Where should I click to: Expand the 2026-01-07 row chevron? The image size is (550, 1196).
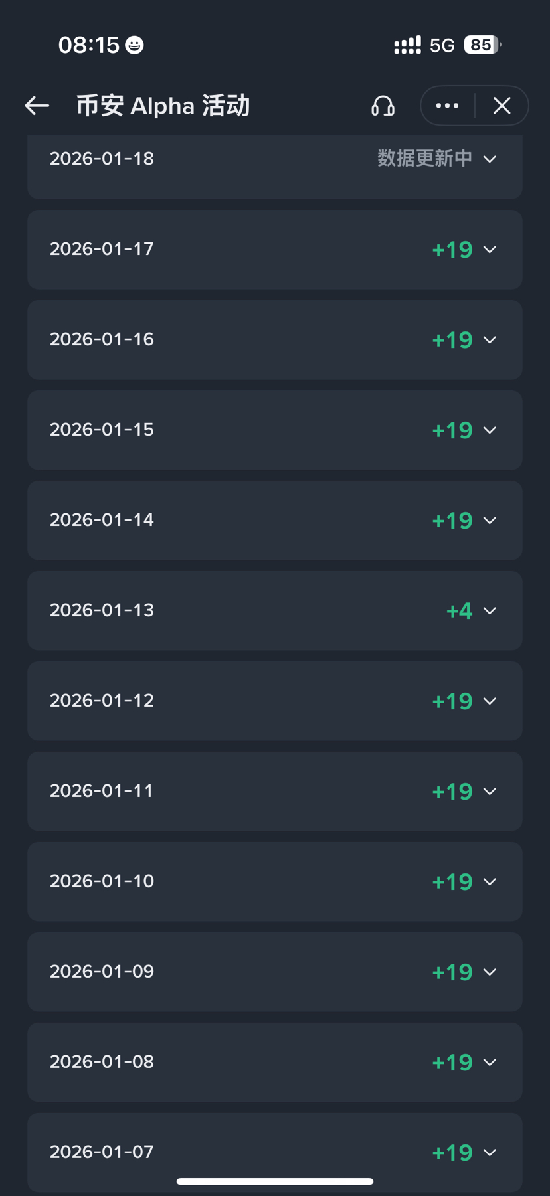point(490,1153)
